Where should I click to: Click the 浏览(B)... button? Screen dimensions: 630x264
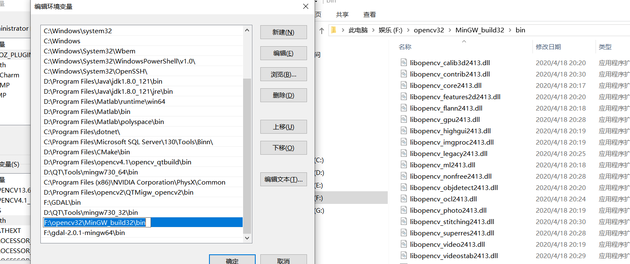(x=283, y=74)
